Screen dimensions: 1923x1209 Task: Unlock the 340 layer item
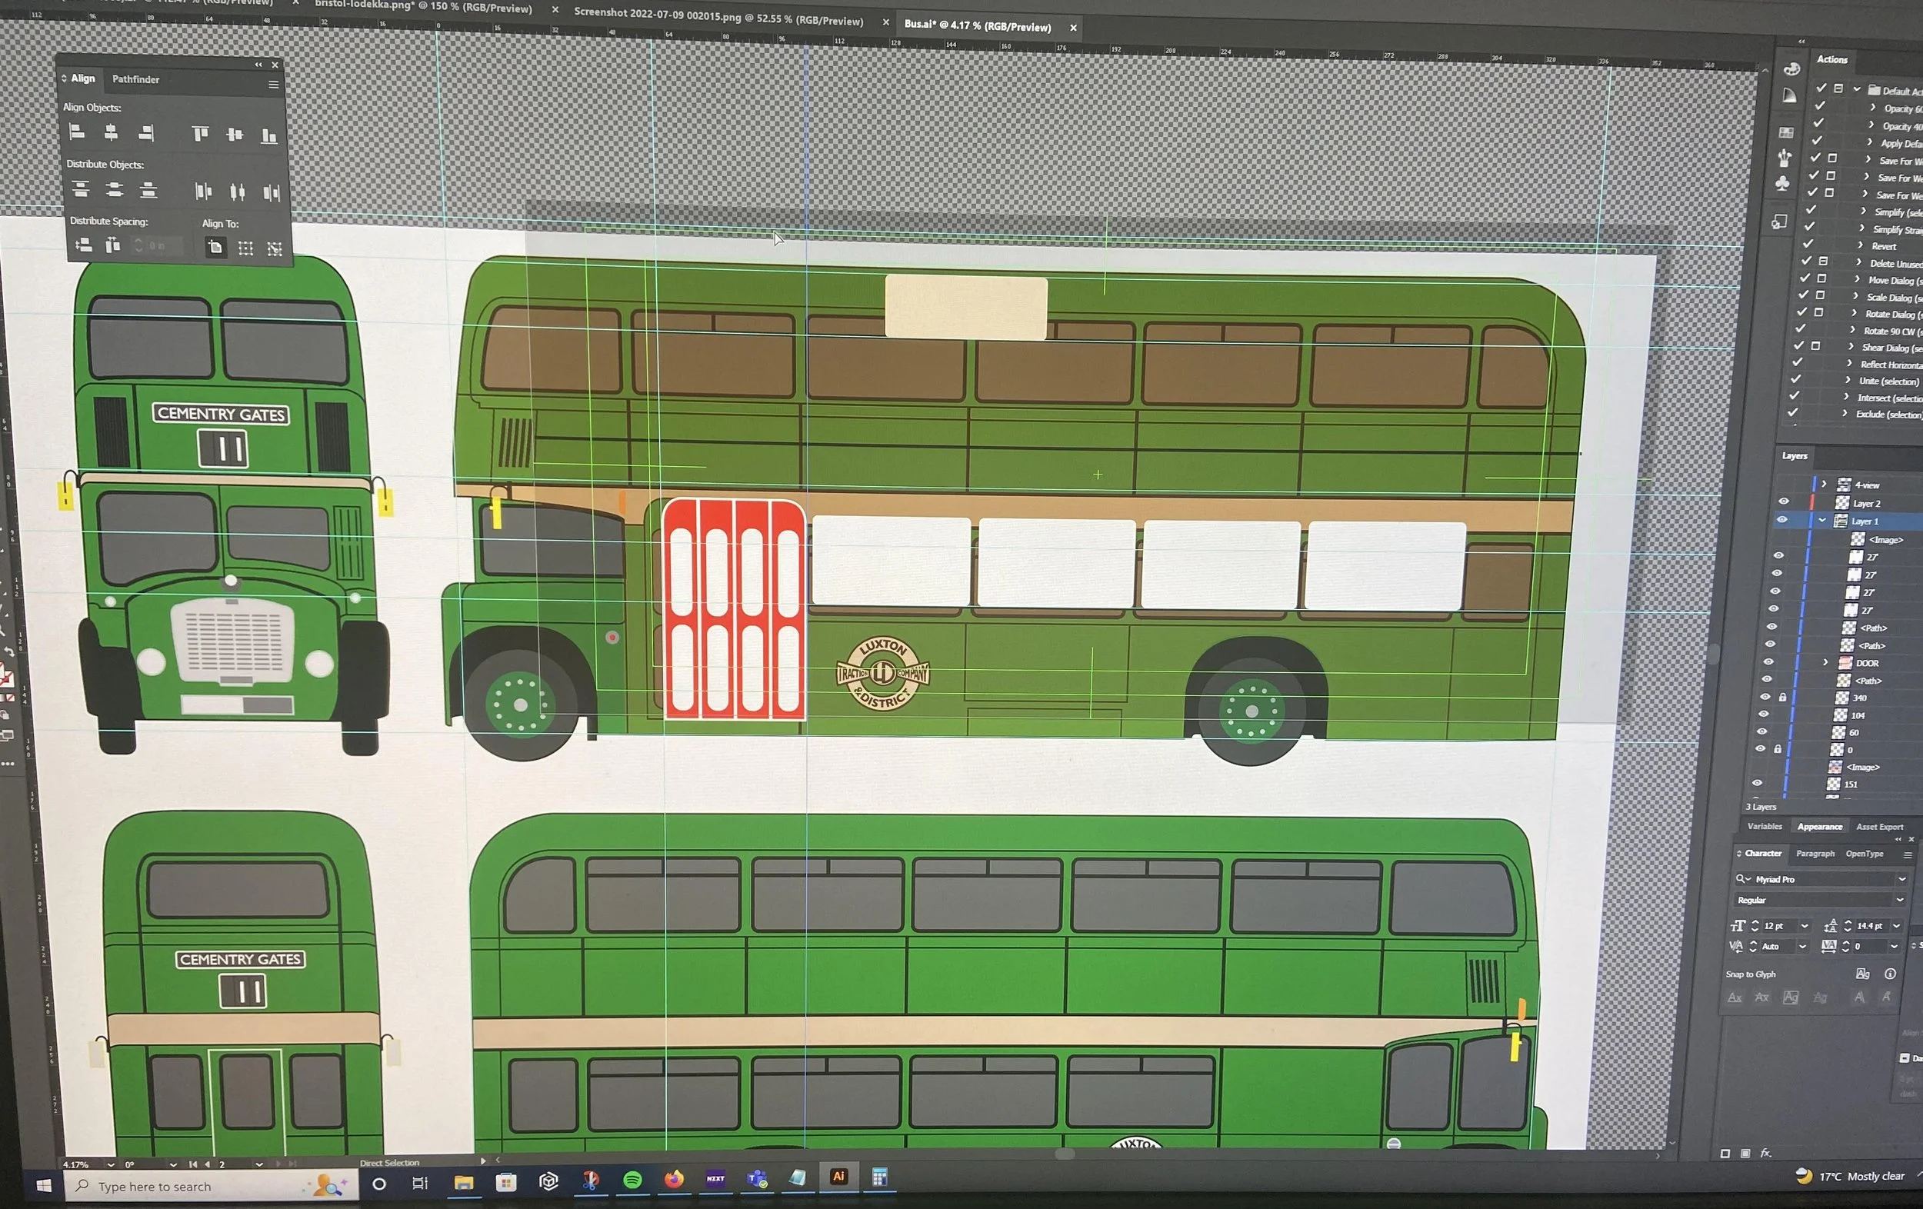(1782, 697)
